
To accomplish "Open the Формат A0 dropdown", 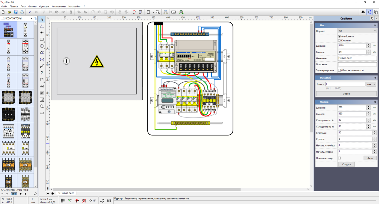I will click(x=357, y=31).
